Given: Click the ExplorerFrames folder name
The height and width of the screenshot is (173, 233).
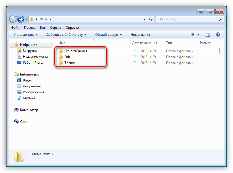Looking at the screenshot, I should click(x=76, y=51).
